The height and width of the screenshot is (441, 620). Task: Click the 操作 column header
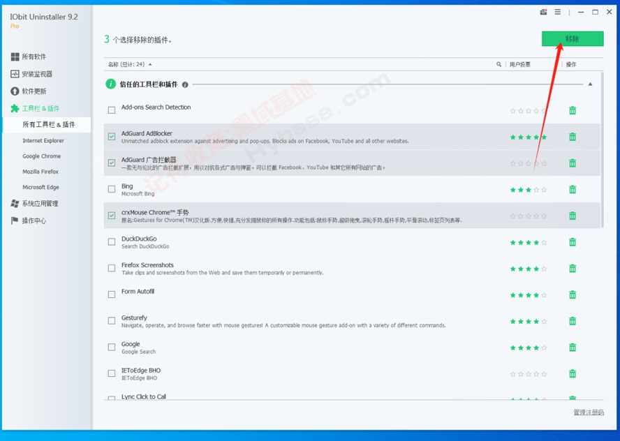(x=571, y=64)
